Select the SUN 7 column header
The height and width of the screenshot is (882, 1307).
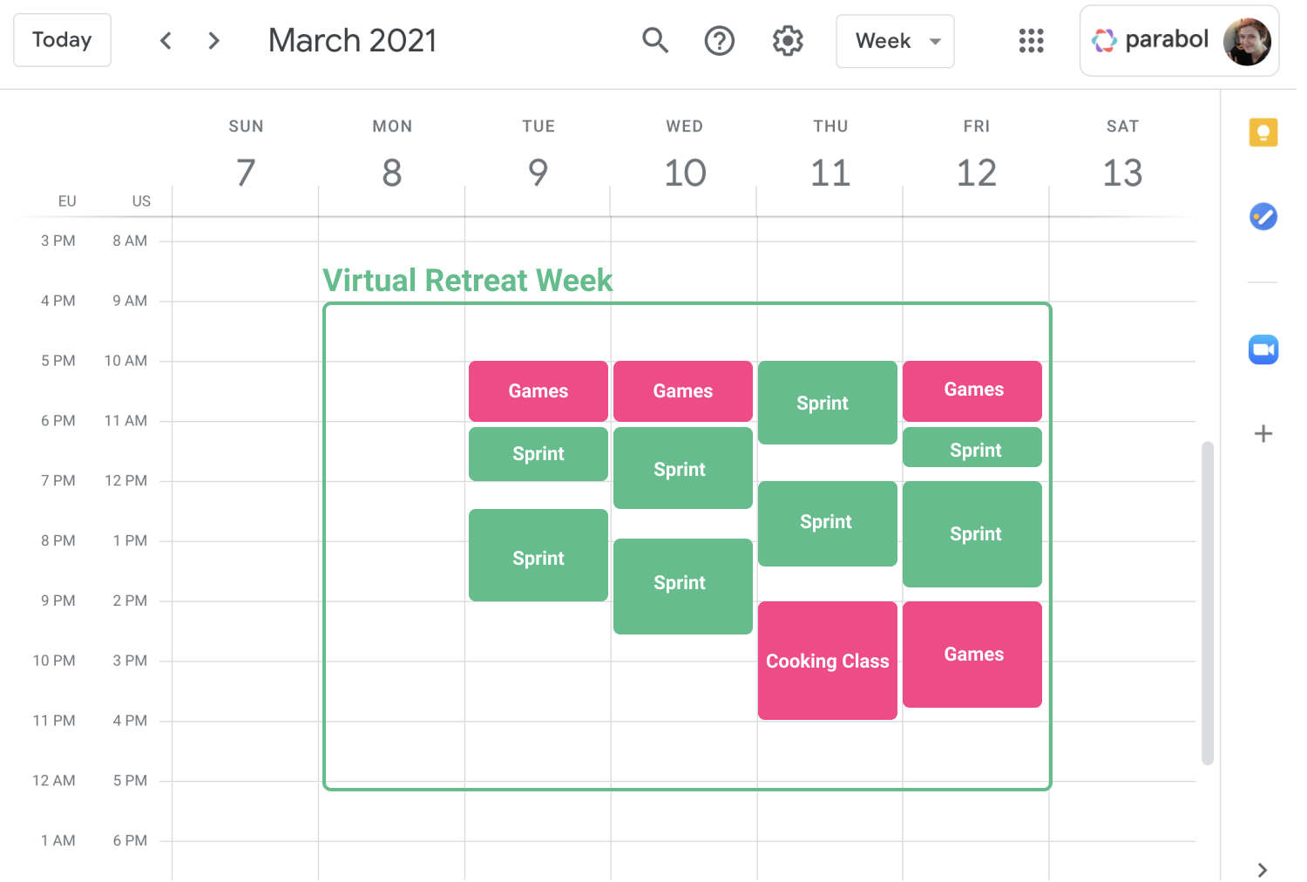click(x=245, y=153)
